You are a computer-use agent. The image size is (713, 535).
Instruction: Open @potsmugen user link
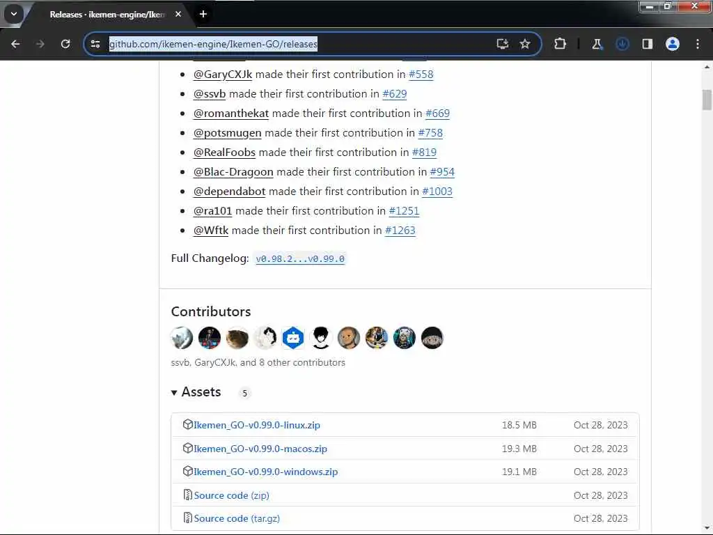228,133
